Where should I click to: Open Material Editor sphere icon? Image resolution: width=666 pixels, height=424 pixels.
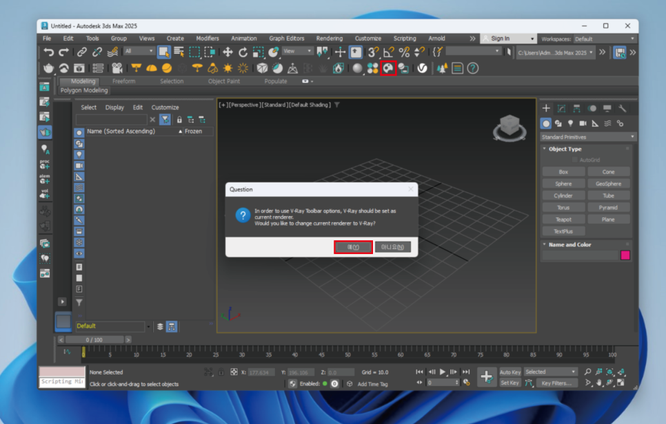tap(358, 68)
